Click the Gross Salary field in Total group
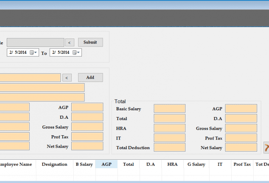Viewport: 269px width, 183px height. [x=241, y=128]
